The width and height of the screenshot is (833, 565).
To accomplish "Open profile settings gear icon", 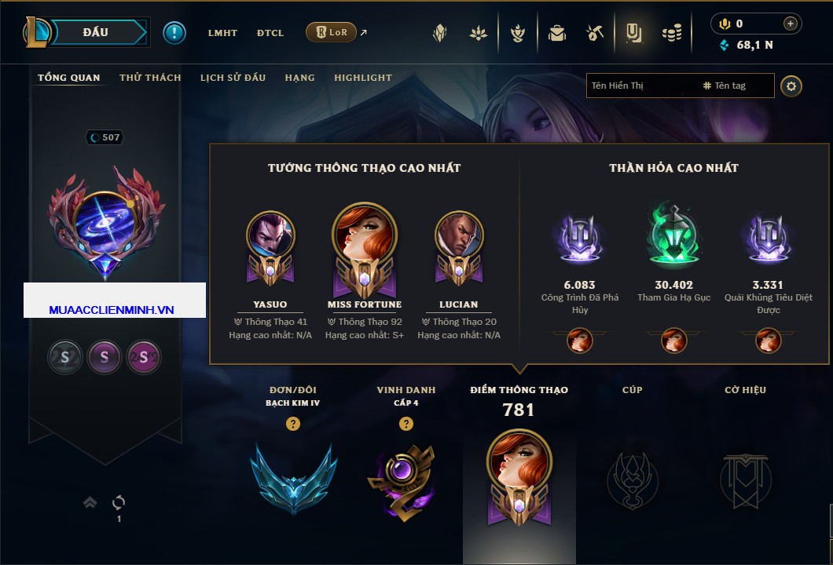I will [x=791, y=86].
